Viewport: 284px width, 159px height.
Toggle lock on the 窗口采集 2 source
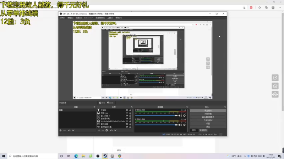(x=130, y=116)
